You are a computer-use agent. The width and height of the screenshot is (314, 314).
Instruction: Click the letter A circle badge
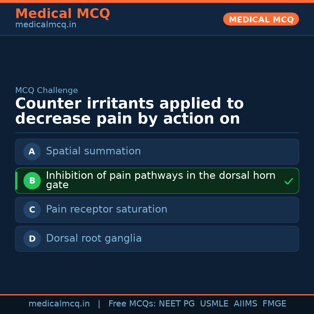tap(32, 151)
